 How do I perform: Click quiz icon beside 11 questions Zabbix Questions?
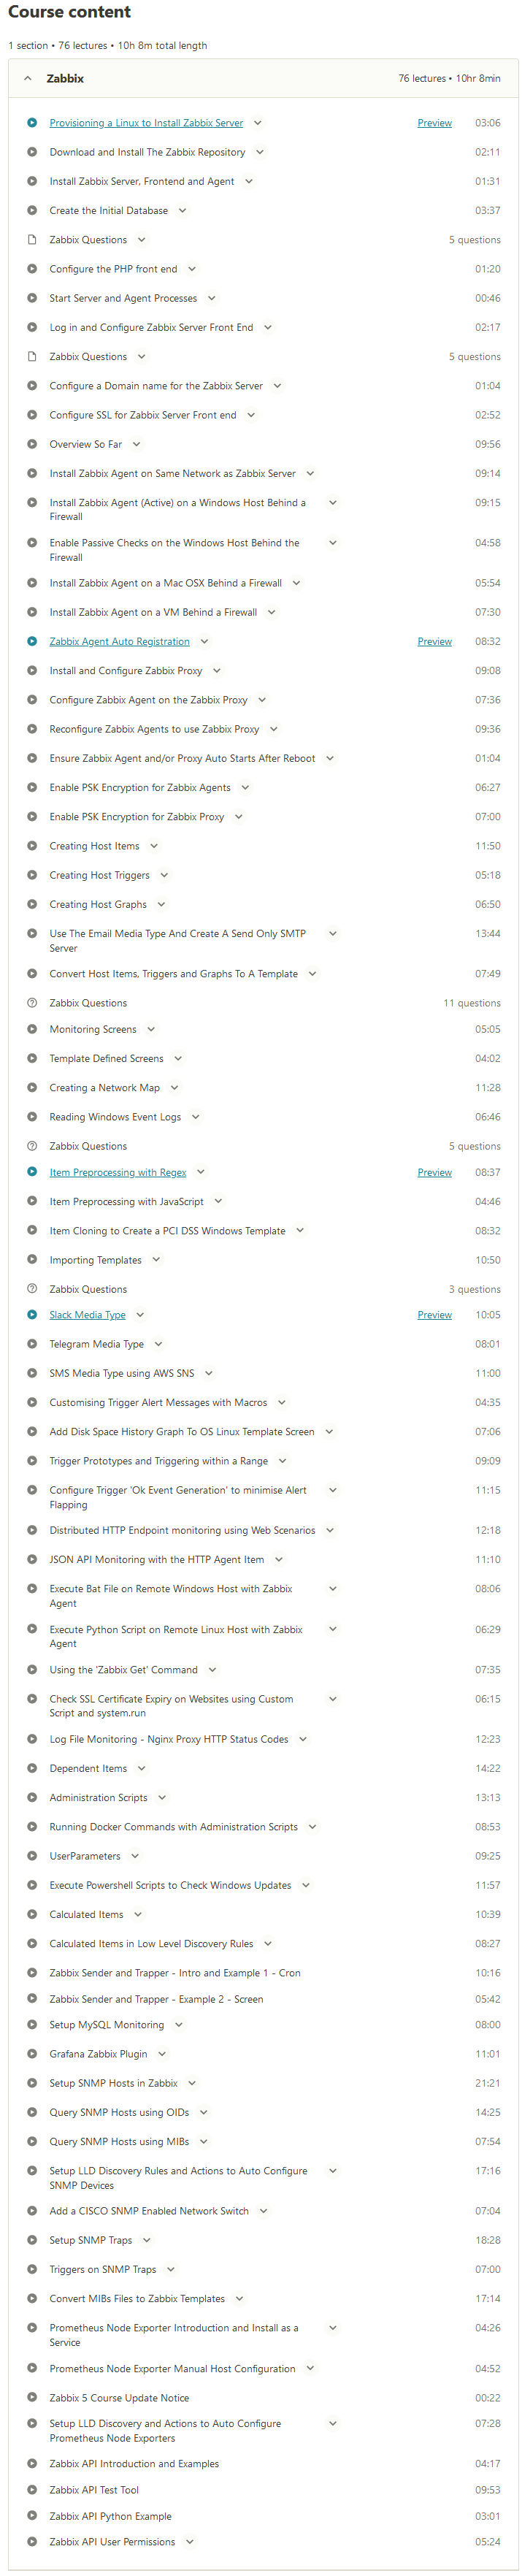(32, 1002)
